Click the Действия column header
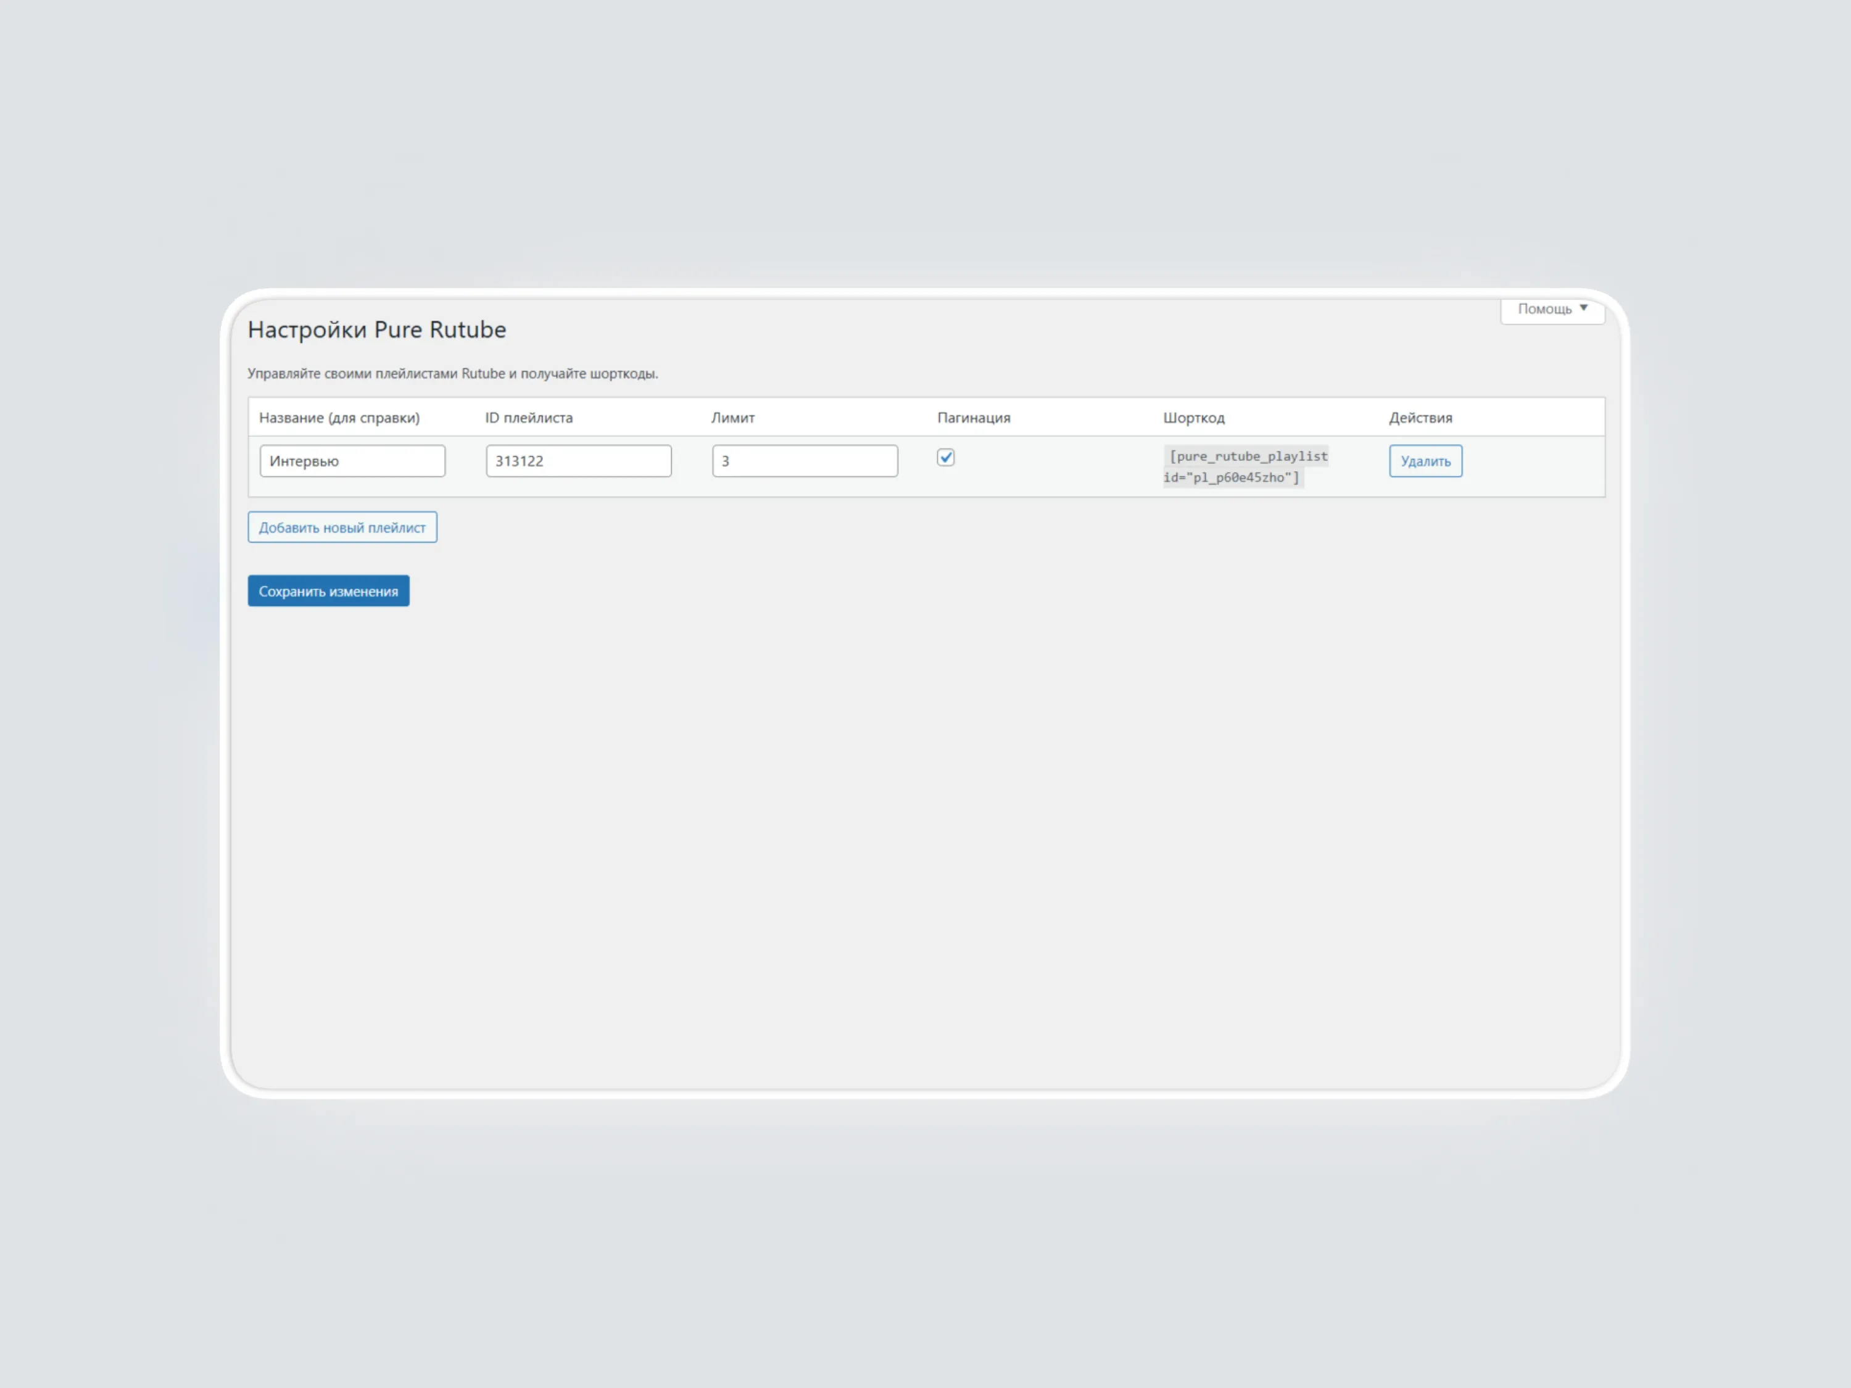Viewport: 1851px width, 1388px height. [1421, 418]
